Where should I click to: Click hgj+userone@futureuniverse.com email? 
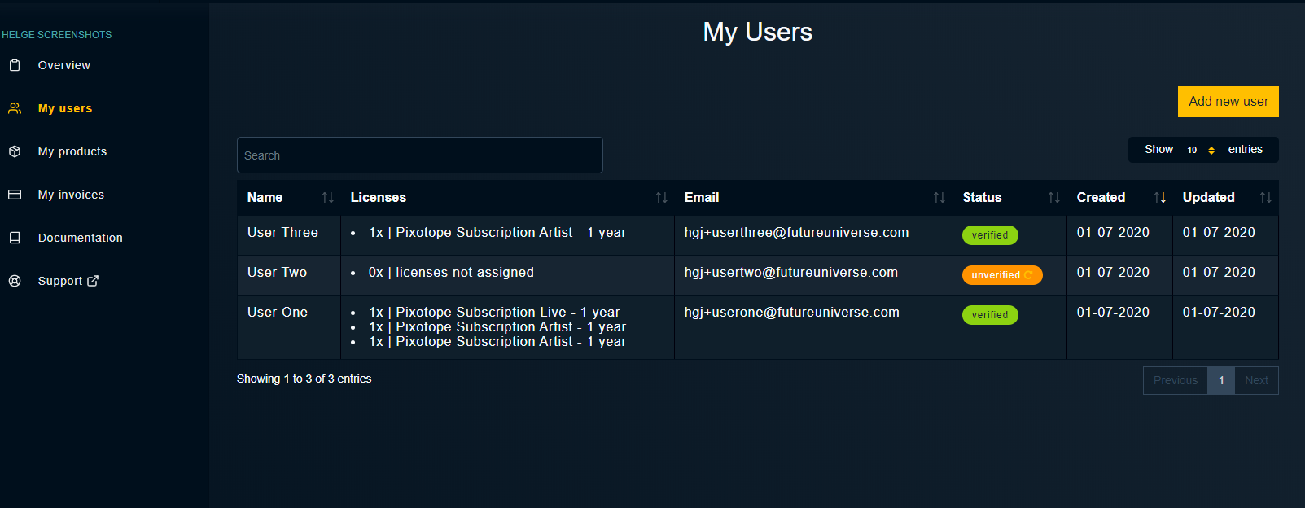[791, 313]
